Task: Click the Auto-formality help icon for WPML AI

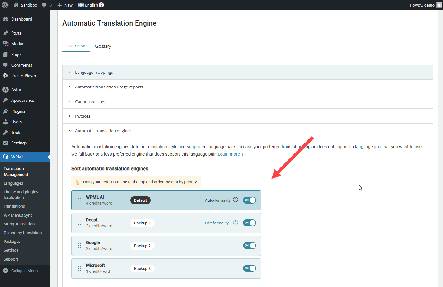Action: pos(236,200)
